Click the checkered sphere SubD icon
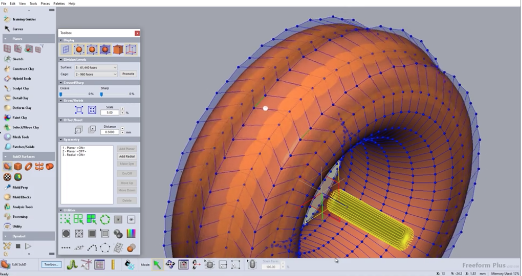Screen dimensions: 522x276 (x=7, y=177)
